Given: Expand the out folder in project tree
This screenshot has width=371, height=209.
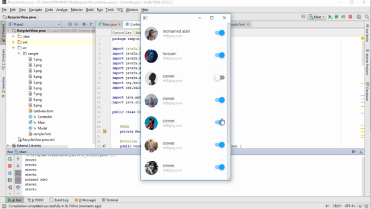Looking at the screenshot, I should pos(13,42).
